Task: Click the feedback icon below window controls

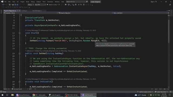Action: (170, 5)
